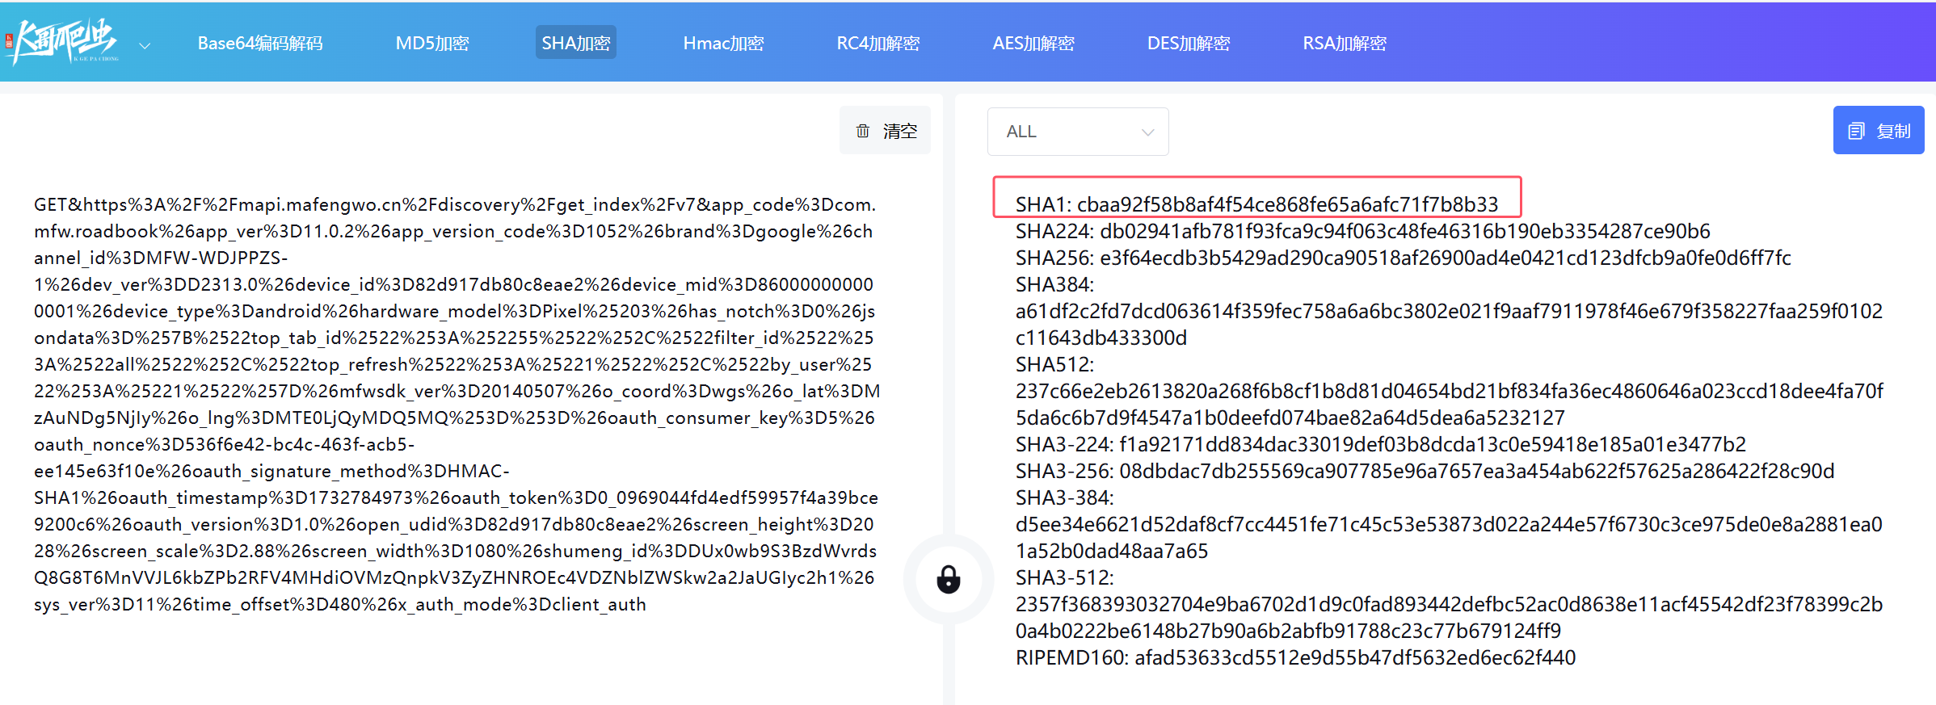This screenshot has width=1936, height=705.
Task: Click the SHA3-512: label
Action: [1065, 577]
